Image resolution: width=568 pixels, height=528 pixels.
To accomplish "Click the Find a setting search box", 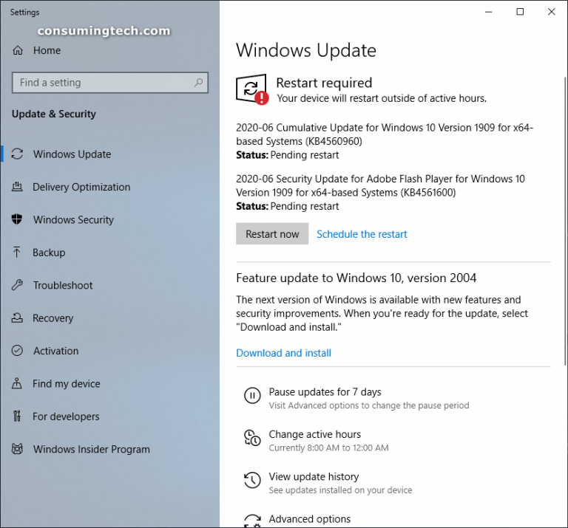I will (110, 83).
